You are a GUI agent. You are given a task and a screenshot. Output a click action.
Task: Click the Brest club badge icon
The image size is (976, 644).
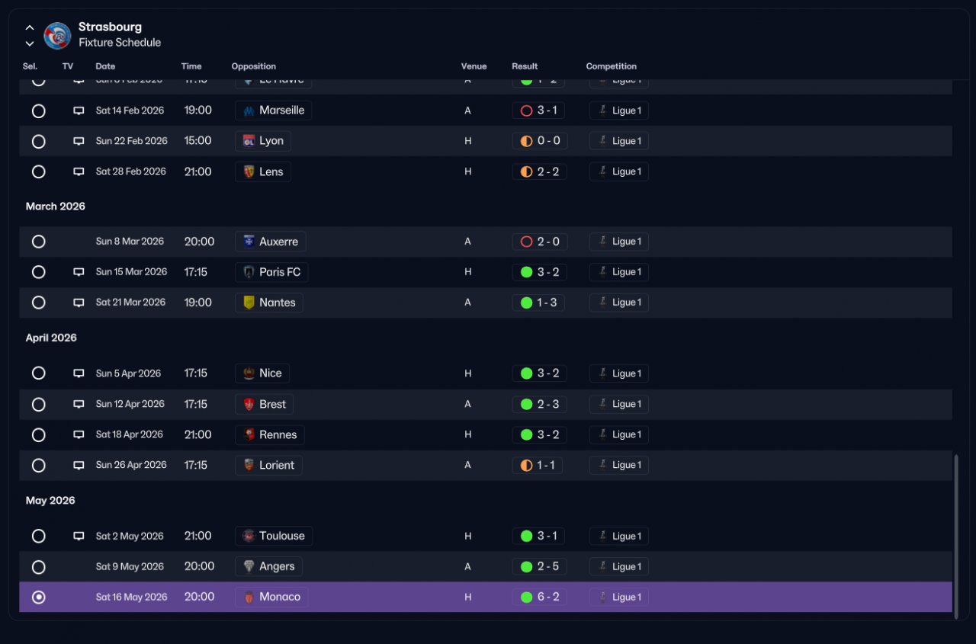249,404
